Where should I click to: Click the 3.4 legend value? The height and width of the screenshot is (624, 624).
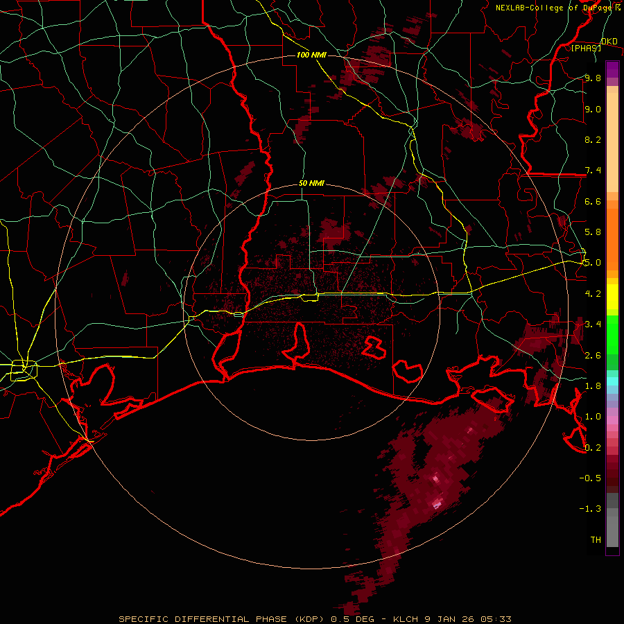tap(593, 324)
